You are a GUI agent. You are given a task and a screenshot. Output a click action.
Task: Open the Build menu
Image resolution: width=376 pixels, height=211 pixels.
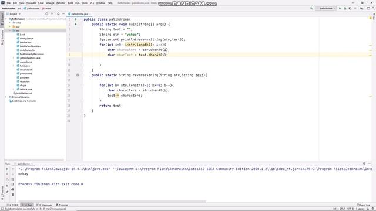click(70, 3)
